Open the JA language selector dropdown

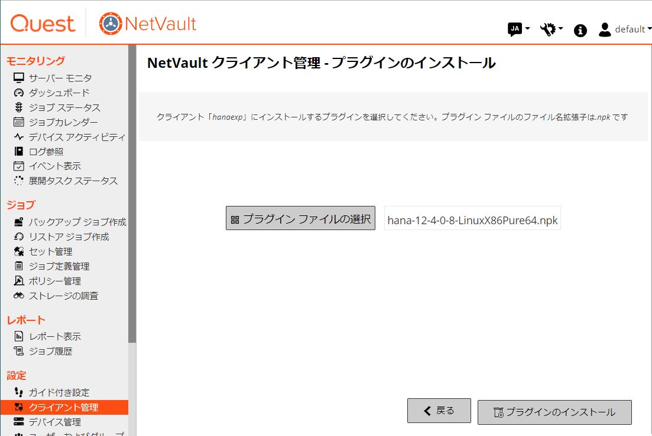[518, 29]
